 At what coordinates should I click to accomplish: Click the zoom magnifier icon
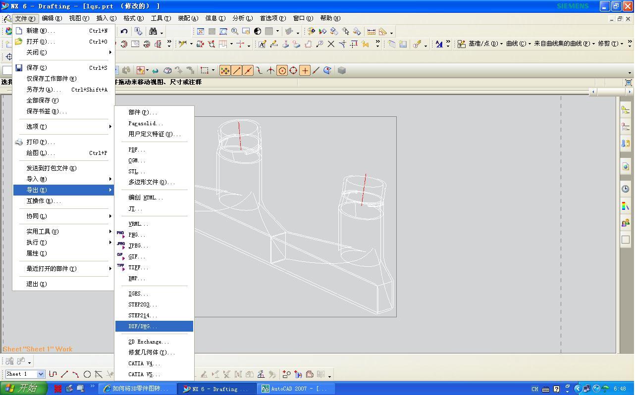[235, 31]
